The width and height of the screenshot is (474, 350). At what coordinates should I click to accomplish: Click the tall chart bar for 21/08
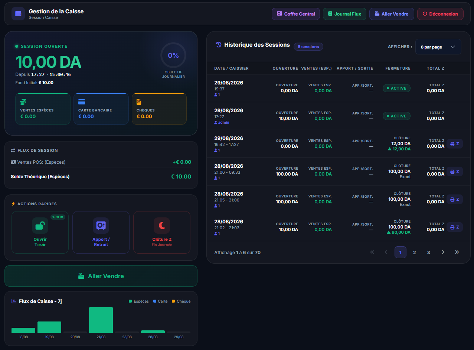point(101,320)
